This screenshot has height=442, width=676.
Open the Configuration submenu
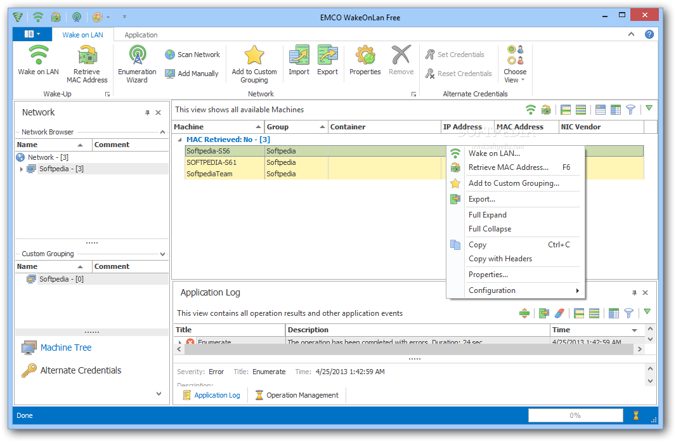(x=515, y=290)
